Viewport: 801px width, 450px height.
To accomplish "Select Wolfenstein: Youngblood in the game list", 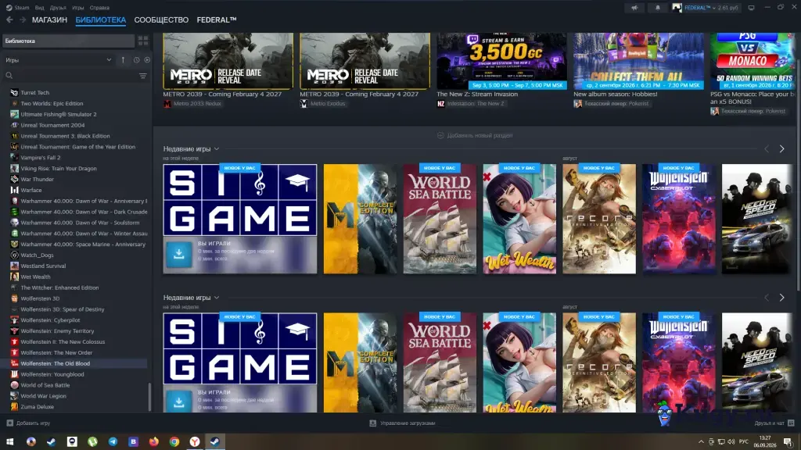I will 52,374.
